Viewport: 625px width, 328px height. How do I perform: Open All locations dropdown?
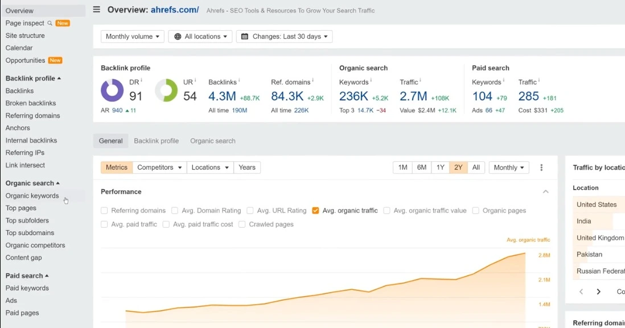200,36
